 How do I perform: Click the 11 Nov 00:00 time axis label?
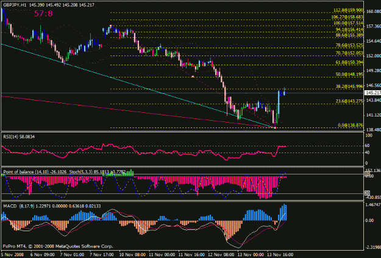pyautogui.click(x=162, y=254)
